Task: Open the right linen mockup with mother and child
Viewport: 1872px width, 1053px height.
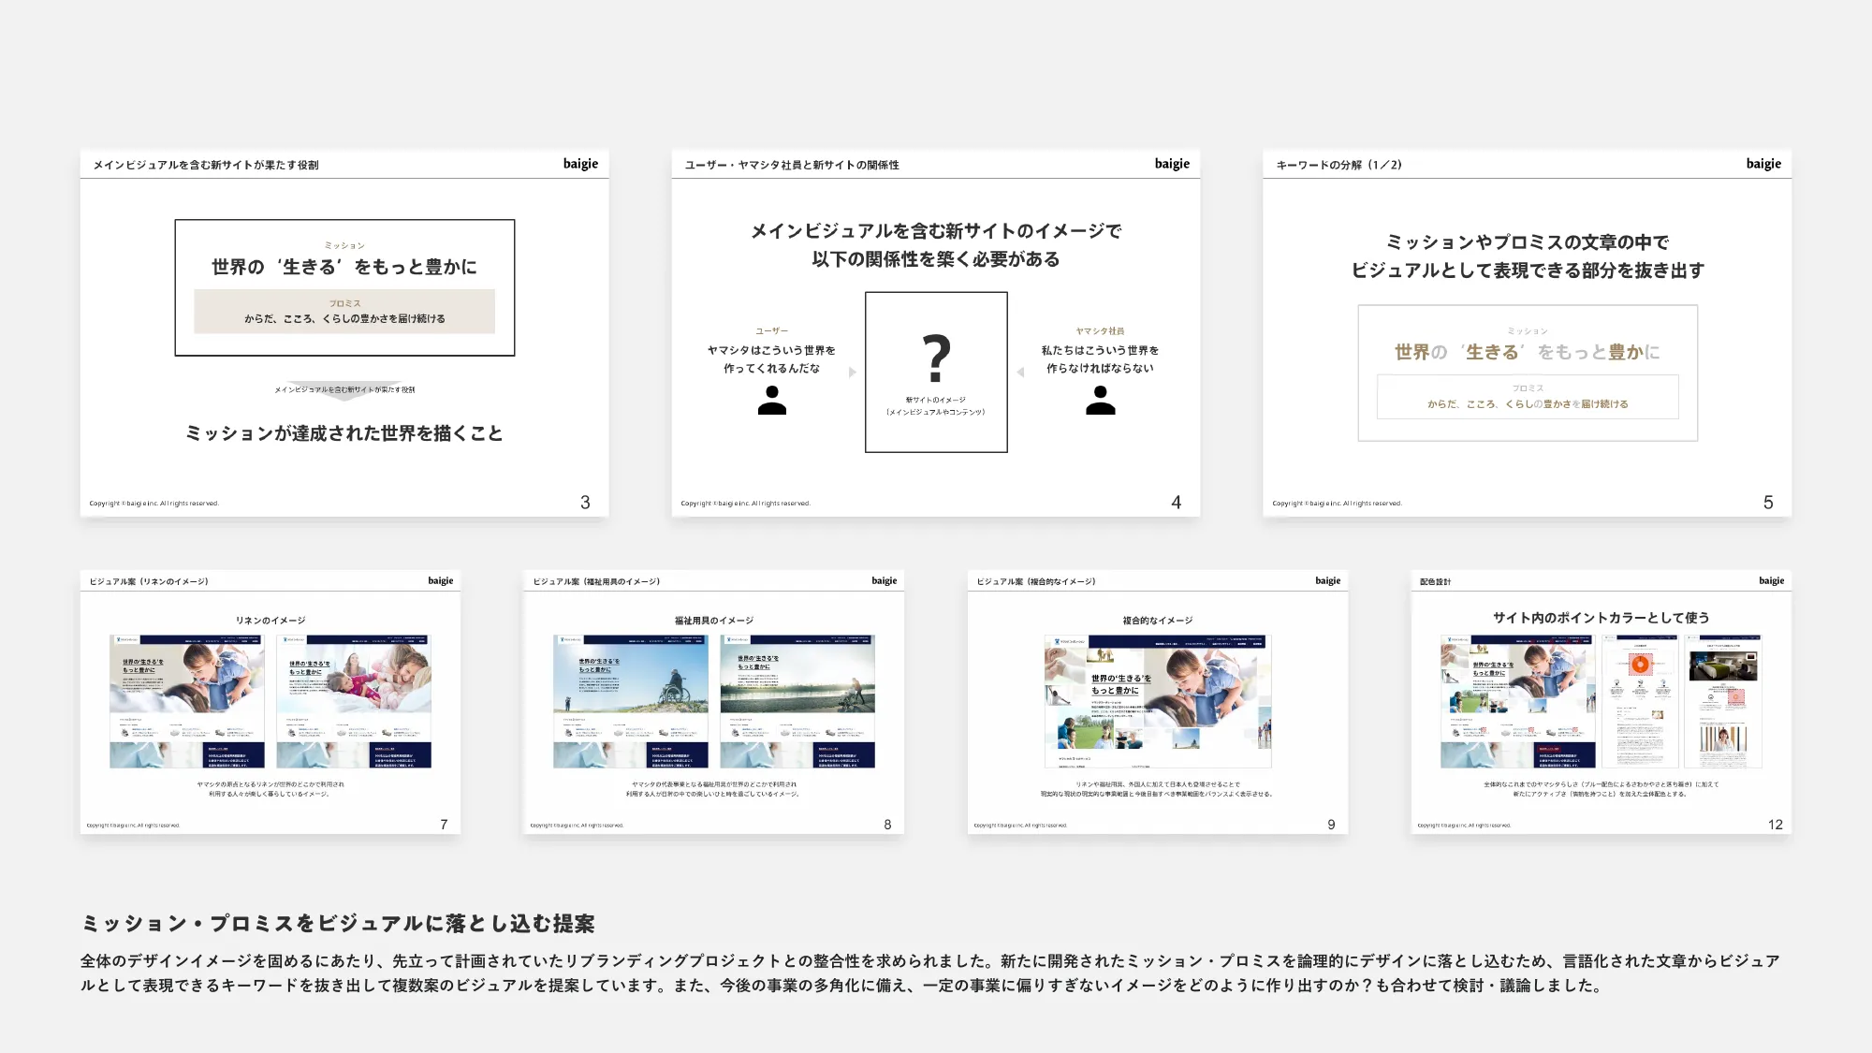Action: click(x=354, y=701)
